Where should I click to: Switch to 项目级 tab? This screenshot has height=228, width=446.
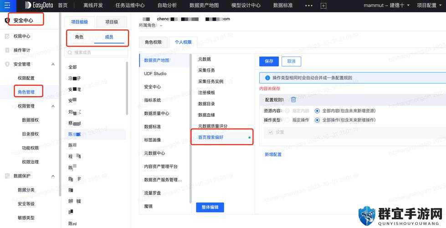[112, 22]
